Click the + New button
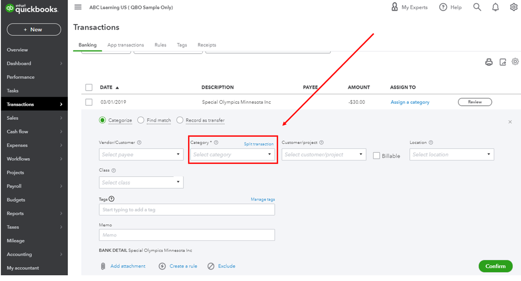 (x=34, y=30)
